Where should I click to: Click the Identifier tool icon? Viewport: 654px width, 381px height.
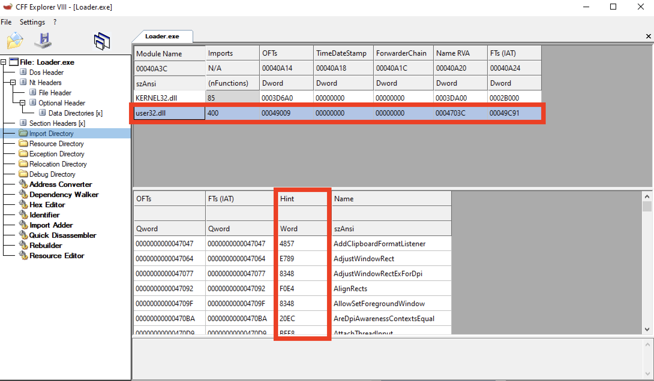click(23, 214)
